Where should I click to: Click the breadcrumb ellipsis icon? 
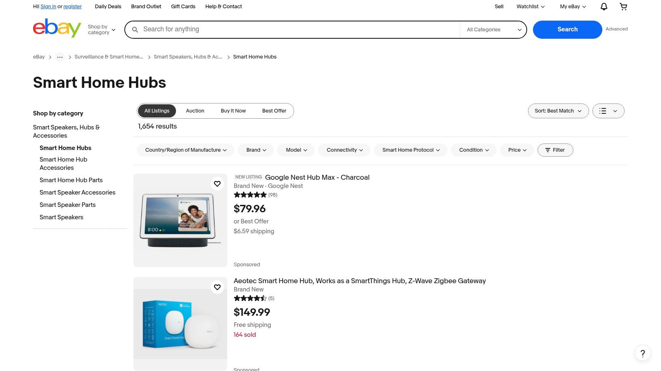[60, 57]
